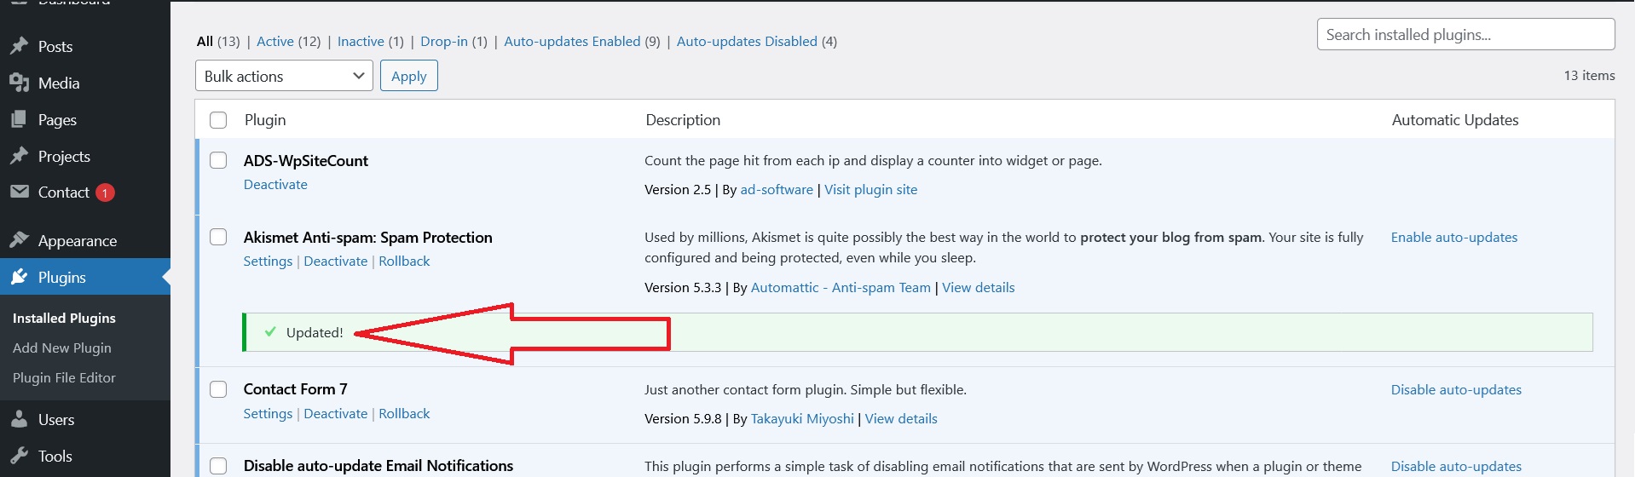Screen dimensions: 1635x477
Task: Filter by Drop-in plugins
Action: click(x=444, y=41)
